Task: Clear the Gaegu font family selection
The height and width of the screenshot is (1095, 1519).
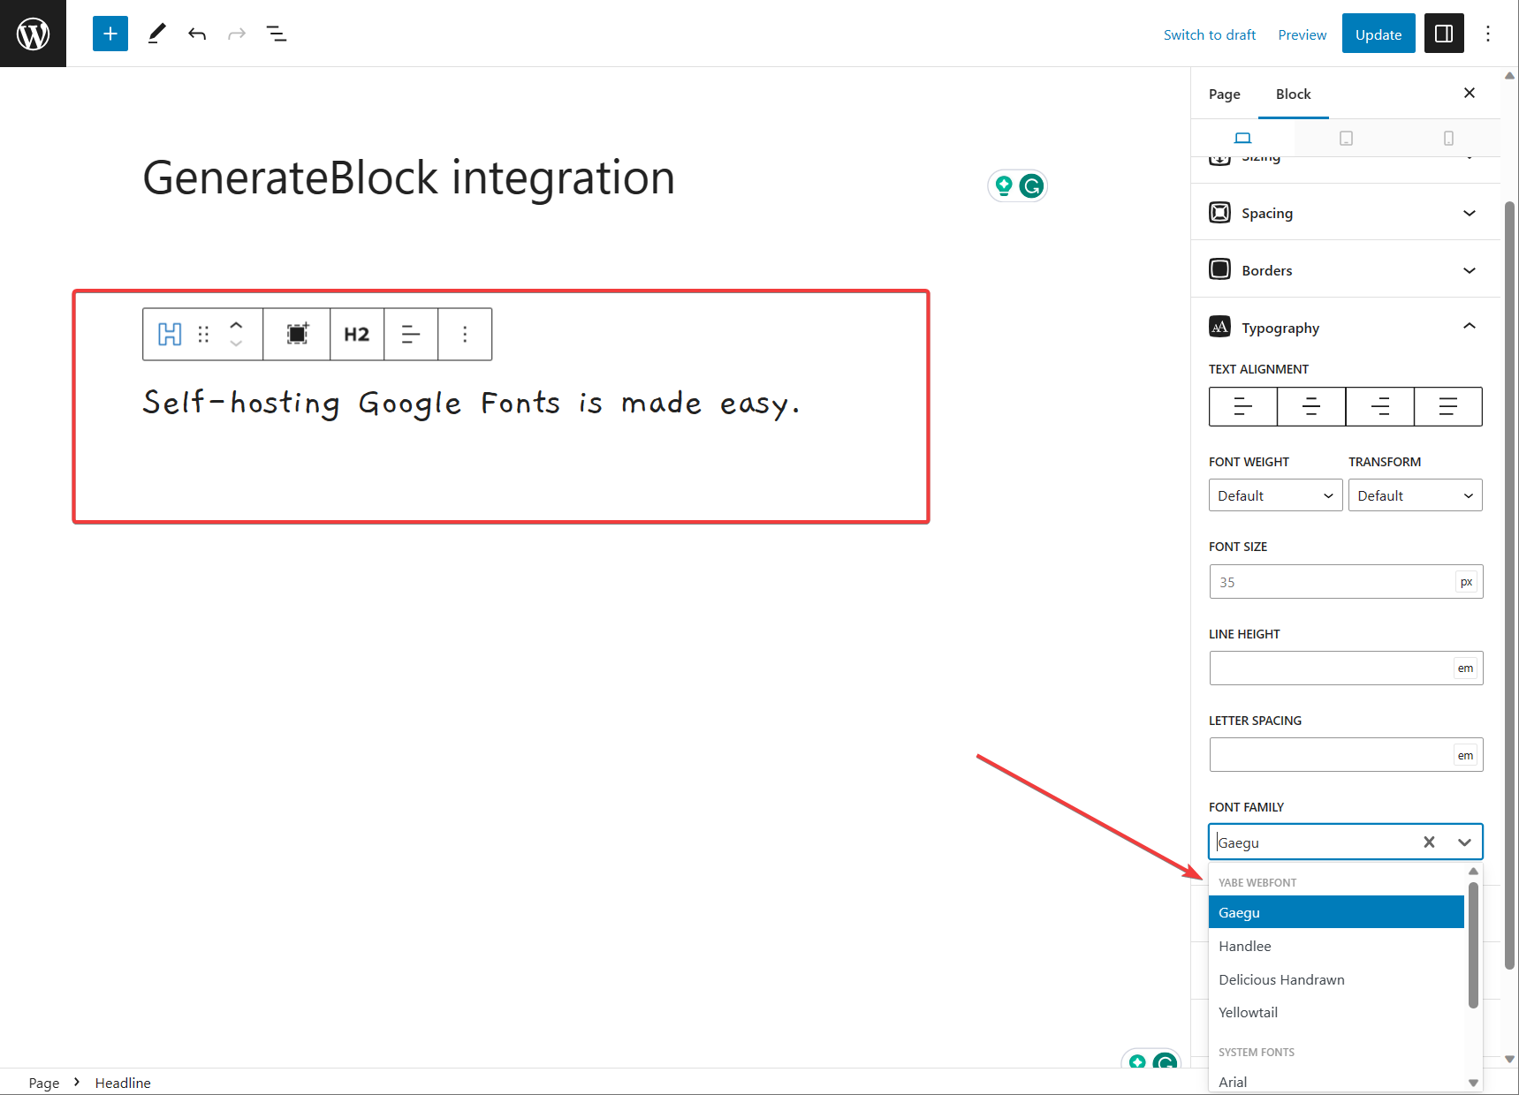Action: pos(1429,842)
